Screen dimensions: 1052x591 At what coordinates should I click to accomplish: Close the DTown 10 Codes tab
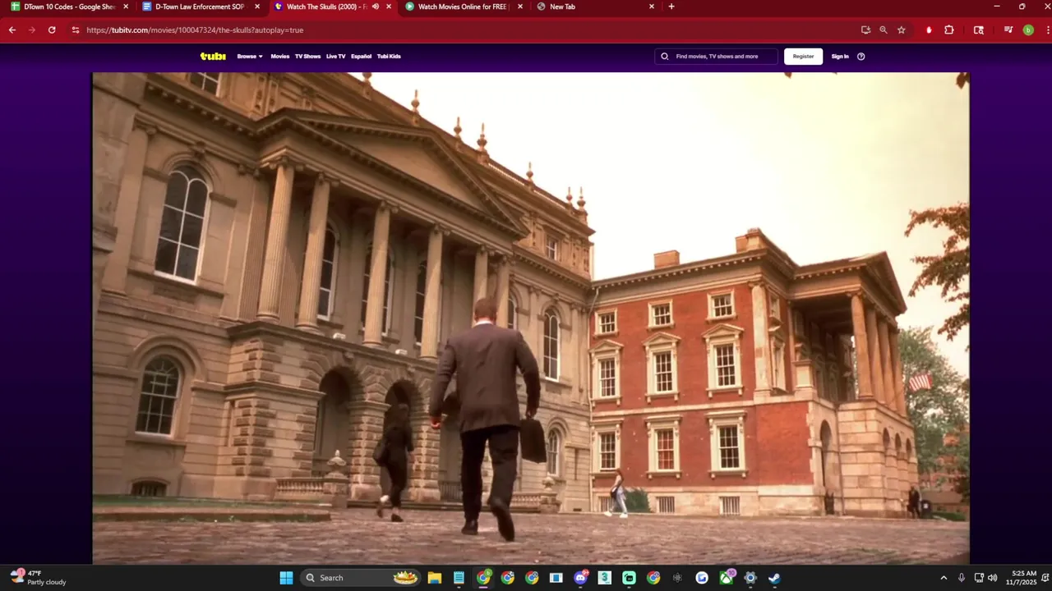[126, 7]
